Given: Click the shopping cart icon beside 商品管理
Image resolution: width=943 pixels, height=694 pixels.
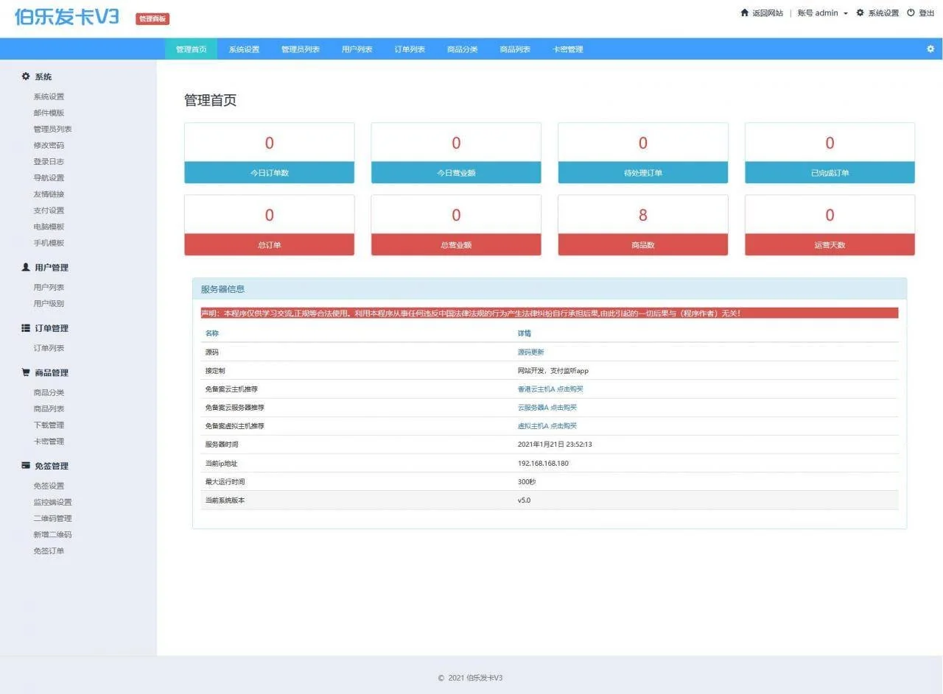Looking at the screenshot, I should pos(25,372).
